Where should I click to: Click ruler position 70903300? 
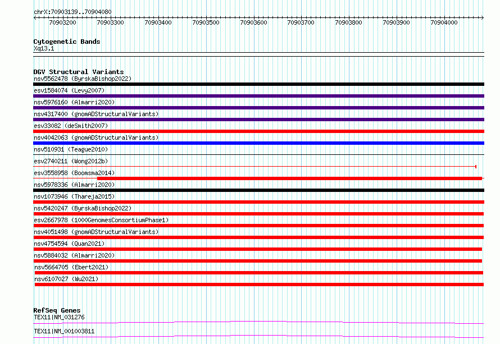coord(110,22)
